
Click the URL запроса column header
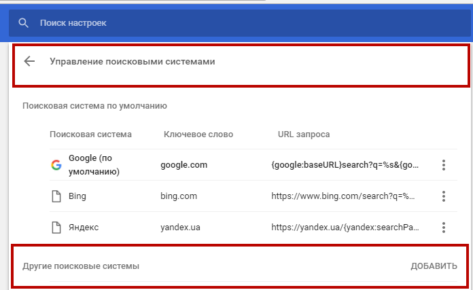[x=304, y=134]
